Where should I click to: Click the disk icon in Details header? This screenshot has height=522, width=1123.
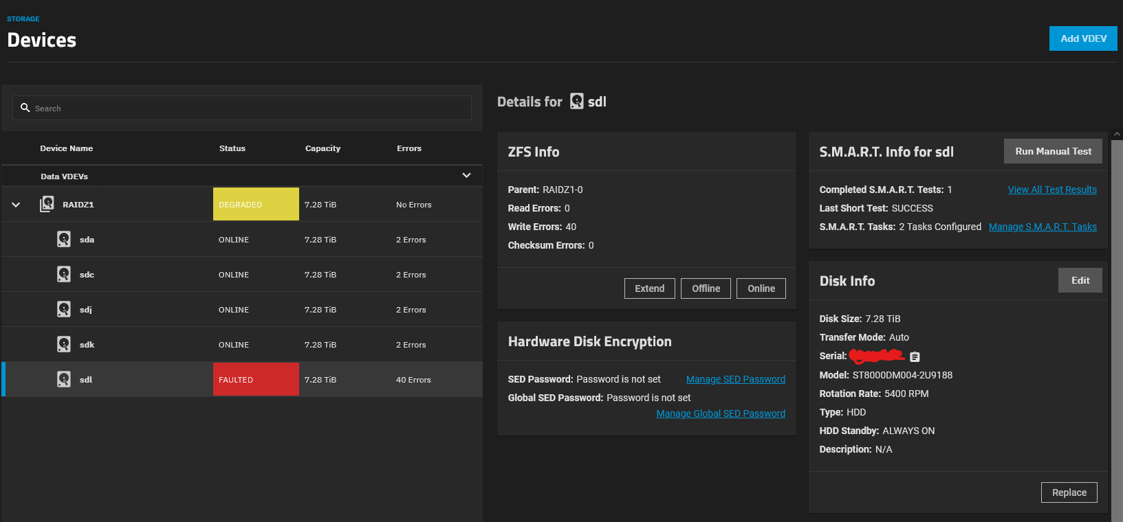pos(577,101)
